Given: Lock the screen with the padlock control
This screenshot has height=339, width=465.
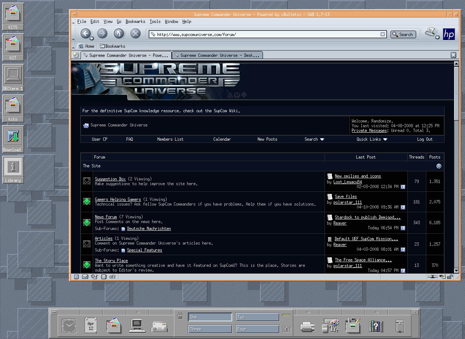Looking at the screenshot, I should 180,316.
